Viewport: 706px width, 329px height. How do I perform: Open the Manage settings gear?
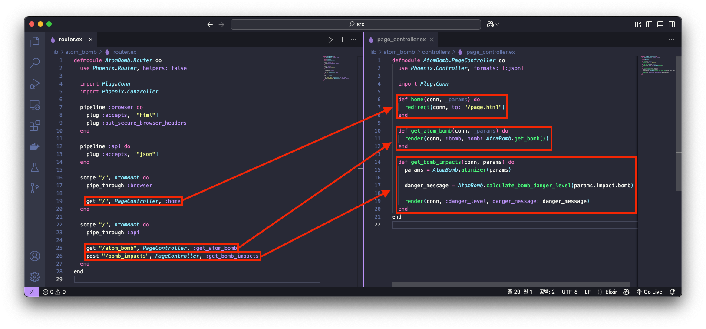35,277
